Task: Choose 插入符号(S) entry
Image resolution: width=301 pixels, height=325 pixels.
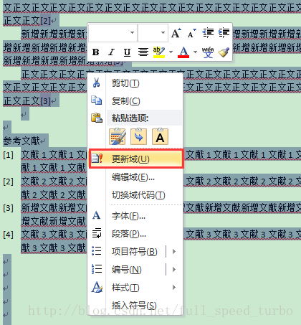Action: click(x=134, y=306)
